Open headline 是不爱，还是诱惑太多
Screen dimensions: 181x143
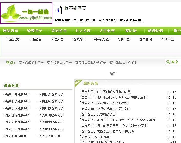click(113, 103)
